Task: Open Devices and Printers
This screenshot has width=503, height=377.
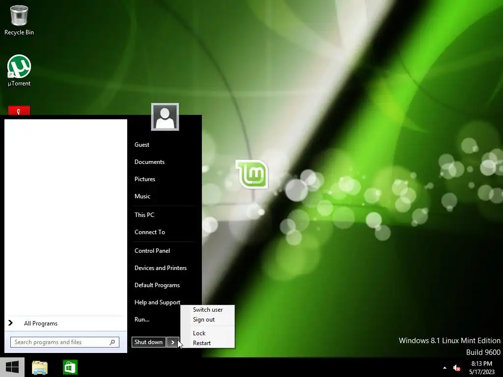Action: 161,268
